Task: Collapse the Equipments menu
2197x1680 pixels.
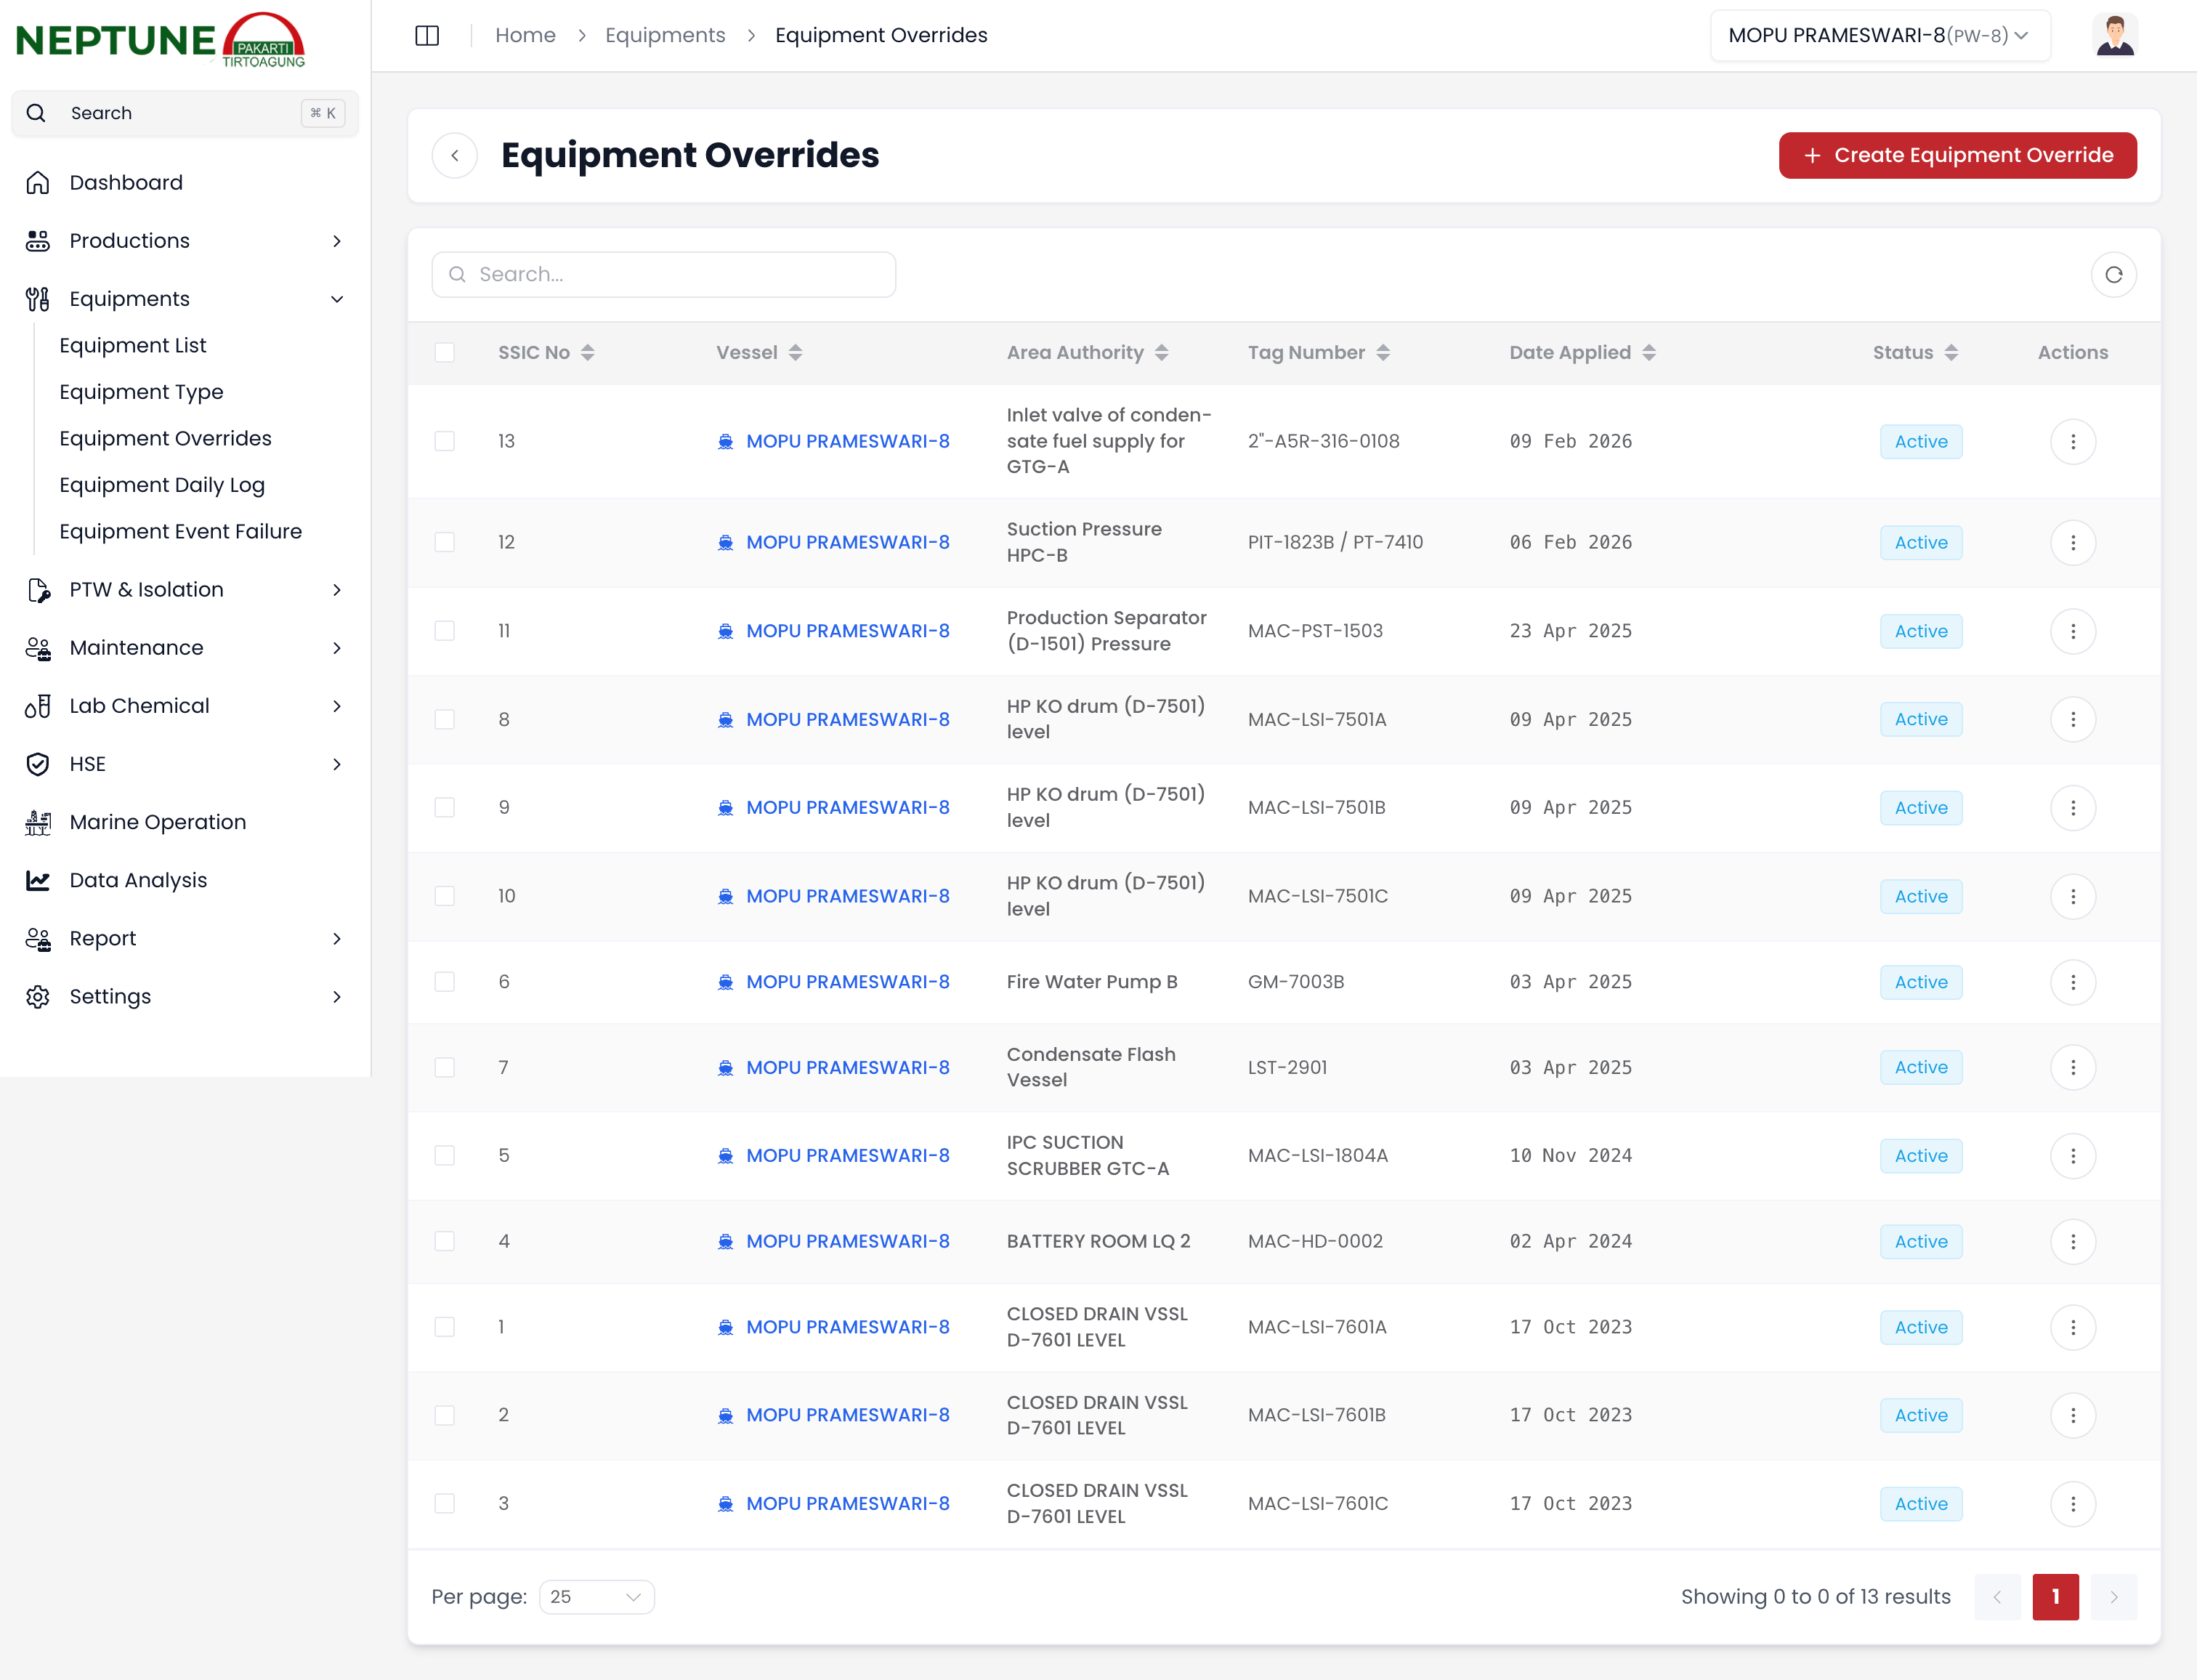Action: [x=186, y=299]
